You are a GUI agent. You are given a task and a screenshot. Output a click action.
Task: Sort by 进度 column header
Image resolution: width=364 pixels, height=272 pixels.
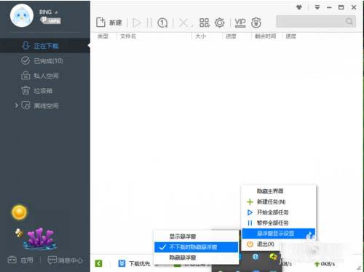click(231, 36)
